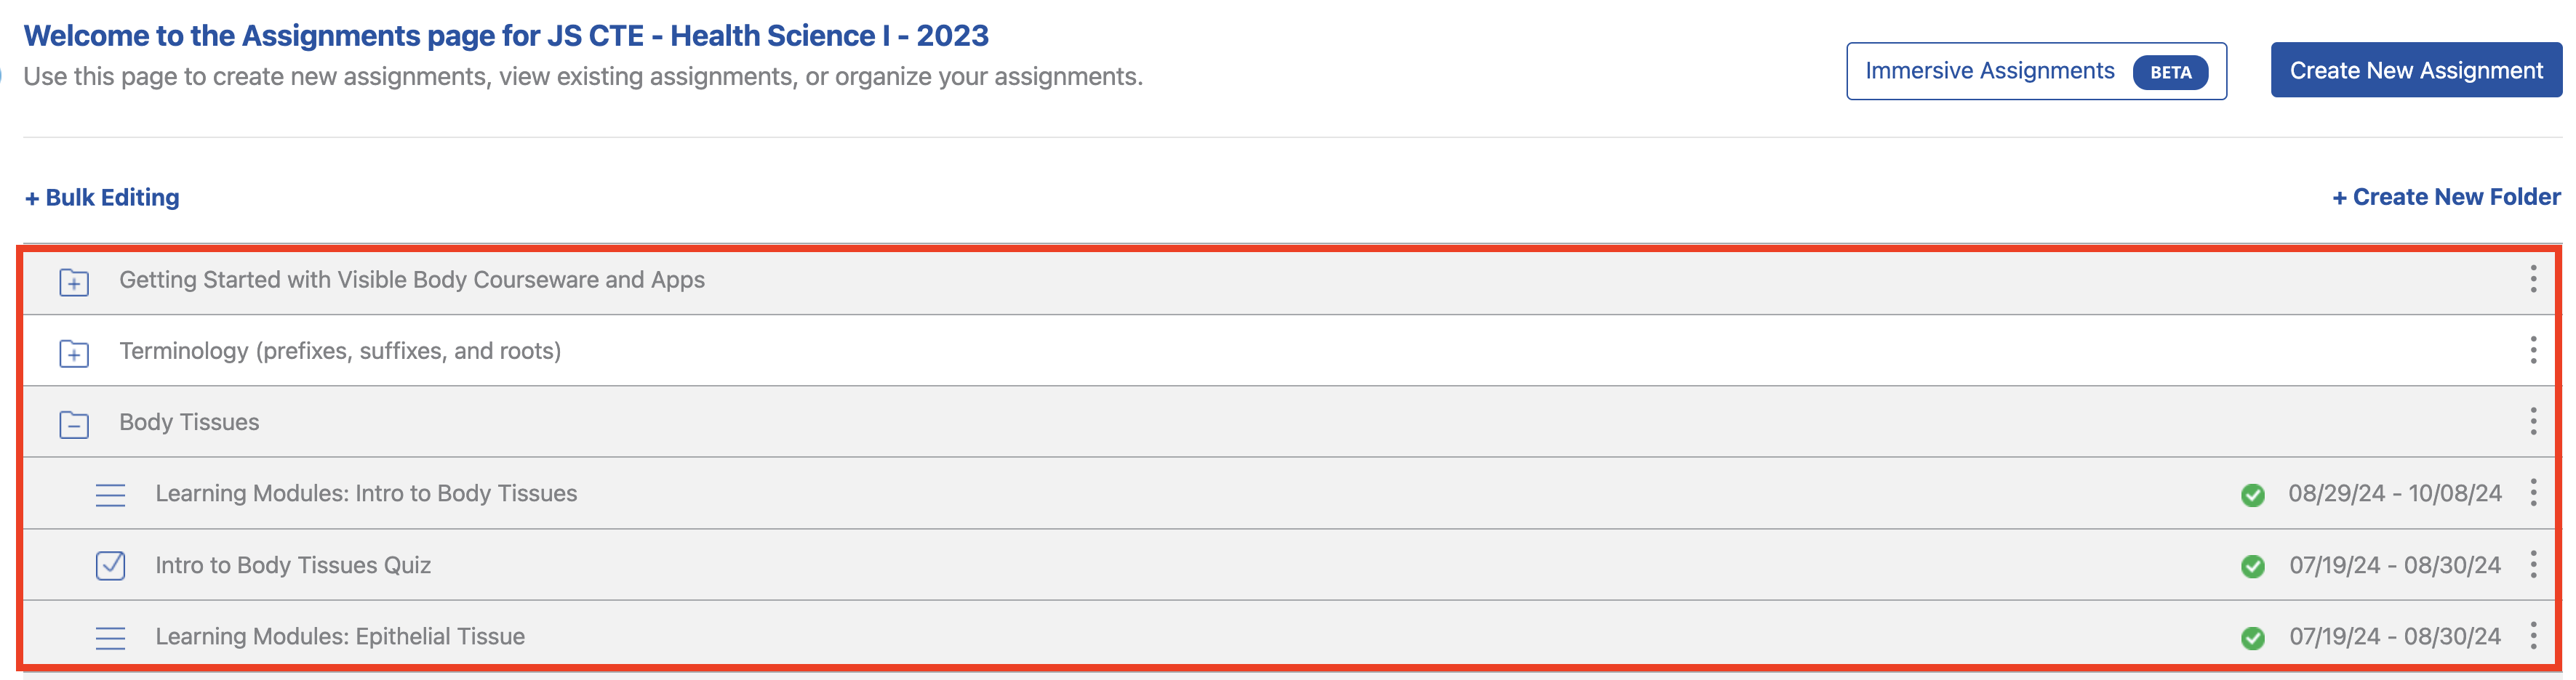Expand the Getting Started with Visible Body folder

[74, 282]
